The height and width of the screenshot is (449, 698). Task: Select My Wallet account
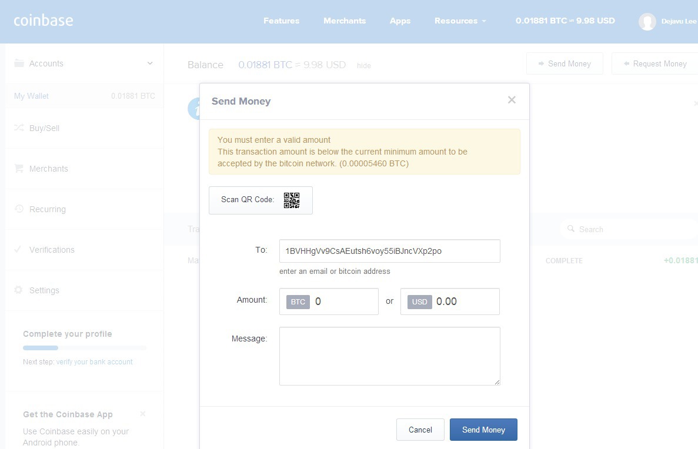(84, 96)
